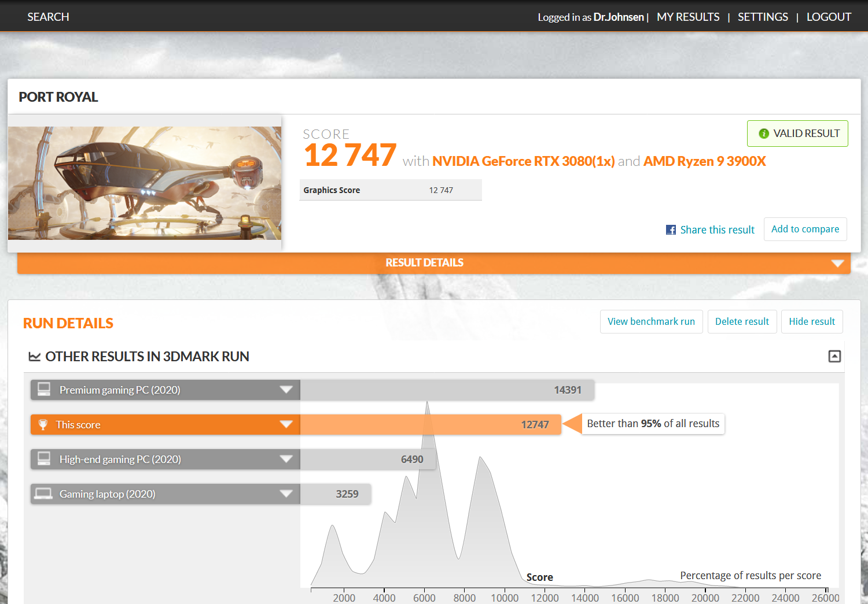Click the 2000 axis label
868x604 pixels.
[344, 598]
